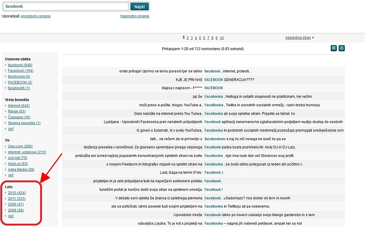Open 'Facebooku' keyword before 'se bodo lahko potegovali'
This screenshot has height=227, width=365.
point(214,164)
